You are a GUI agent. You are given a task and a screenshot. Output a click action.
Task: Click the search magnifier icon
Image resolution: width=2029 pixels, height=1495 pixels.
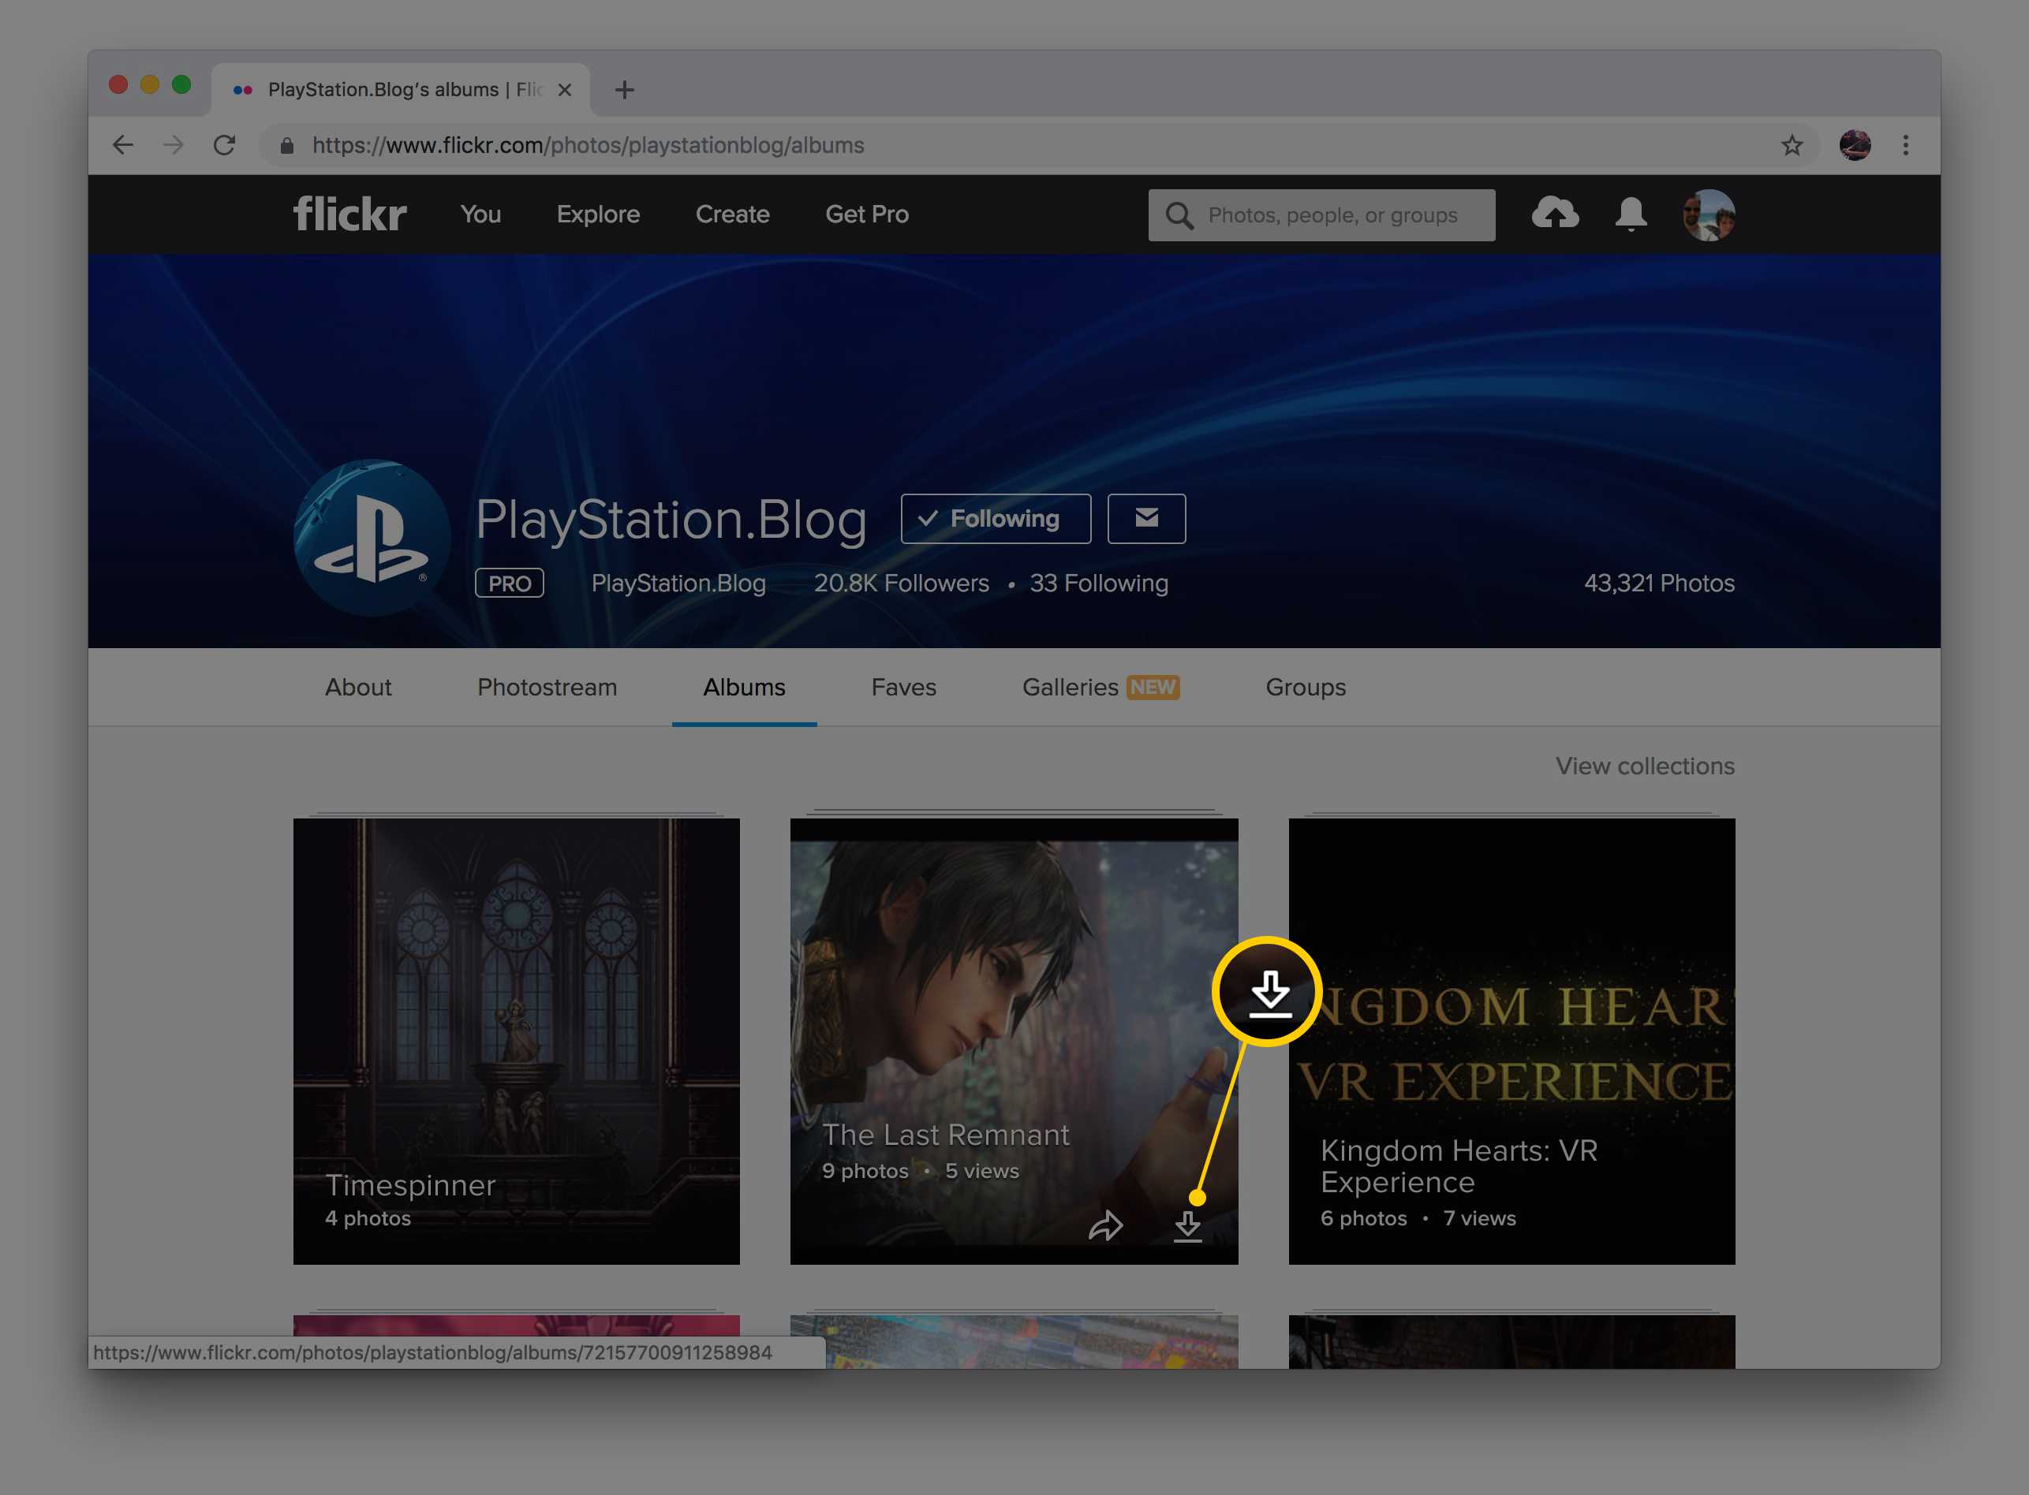click(x=1179, y=215)
